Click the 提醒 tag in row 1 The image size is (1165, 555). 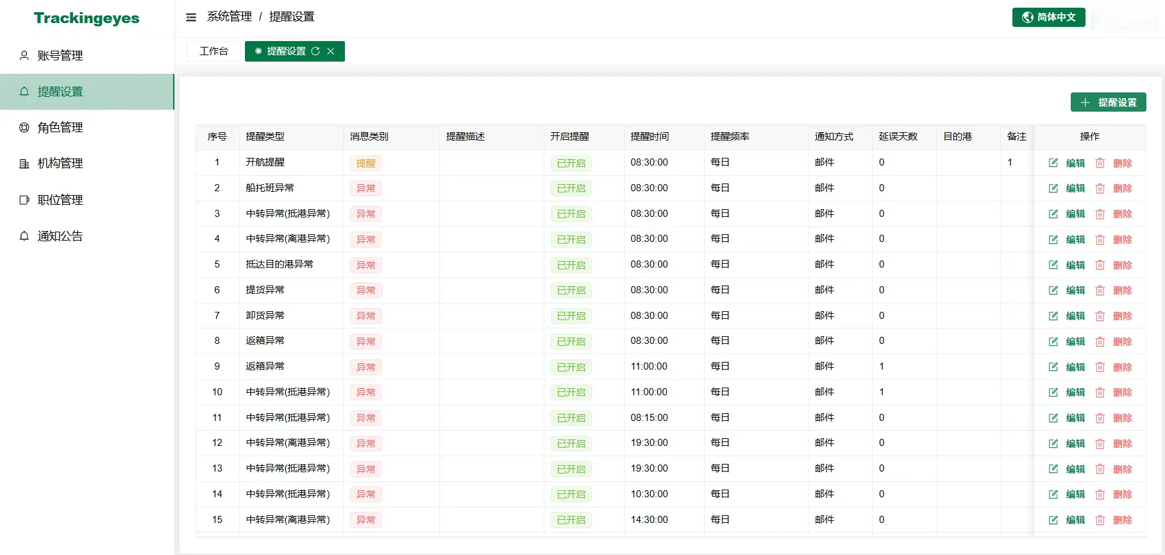[x=366, y=163]
